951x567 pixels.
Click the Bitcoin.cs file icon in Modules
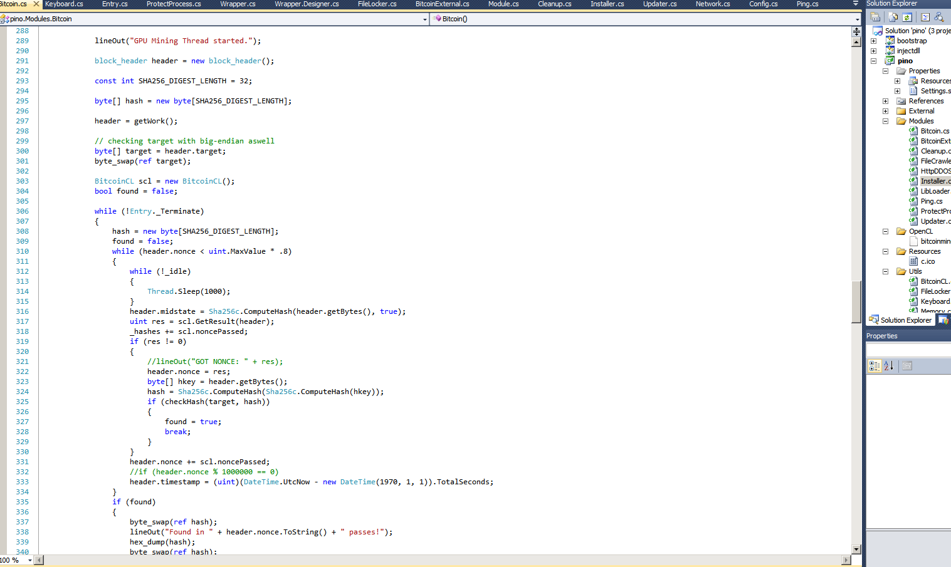coord(913,131)
